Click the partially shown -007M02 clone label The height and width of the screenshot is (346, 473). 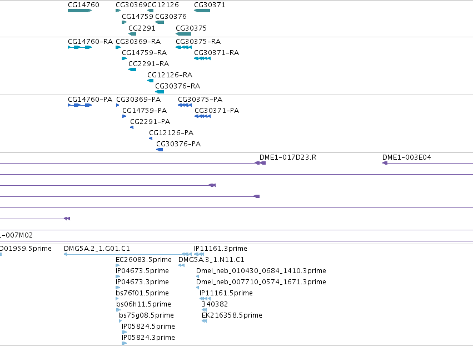[x=16, y=235]
